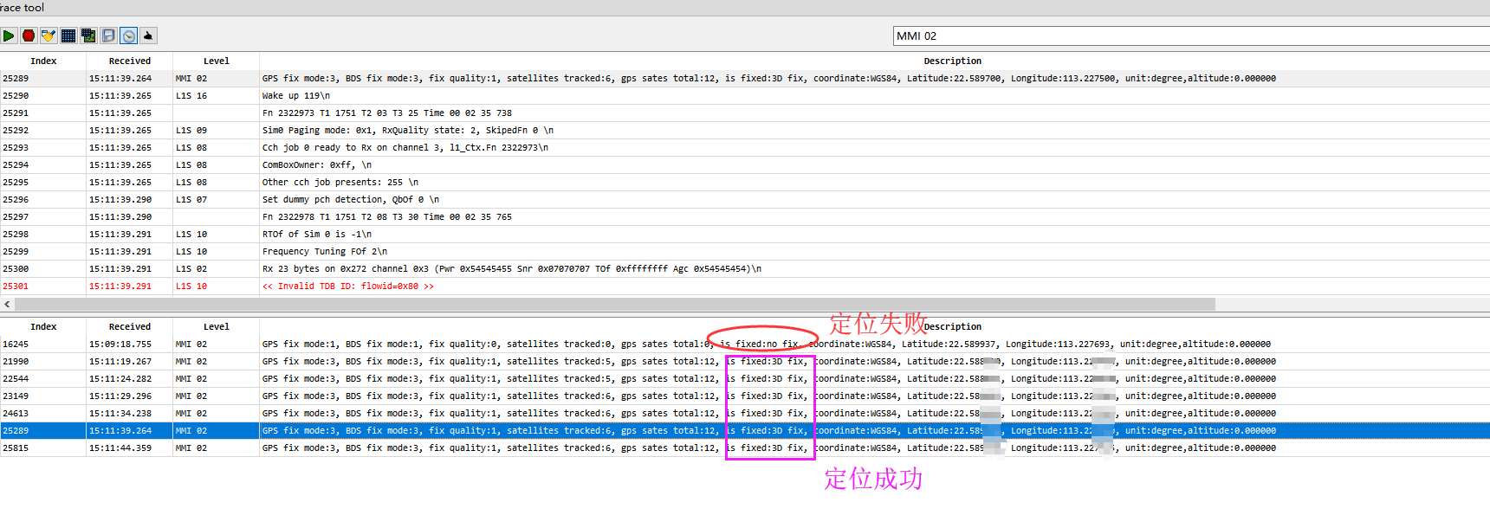Select lower pane row index 22544

click(x=745, y=379)
